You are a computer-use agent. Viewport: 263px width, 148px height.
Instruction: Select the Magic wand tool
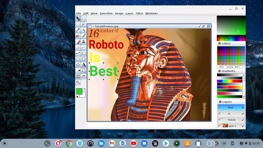point(84,30)
